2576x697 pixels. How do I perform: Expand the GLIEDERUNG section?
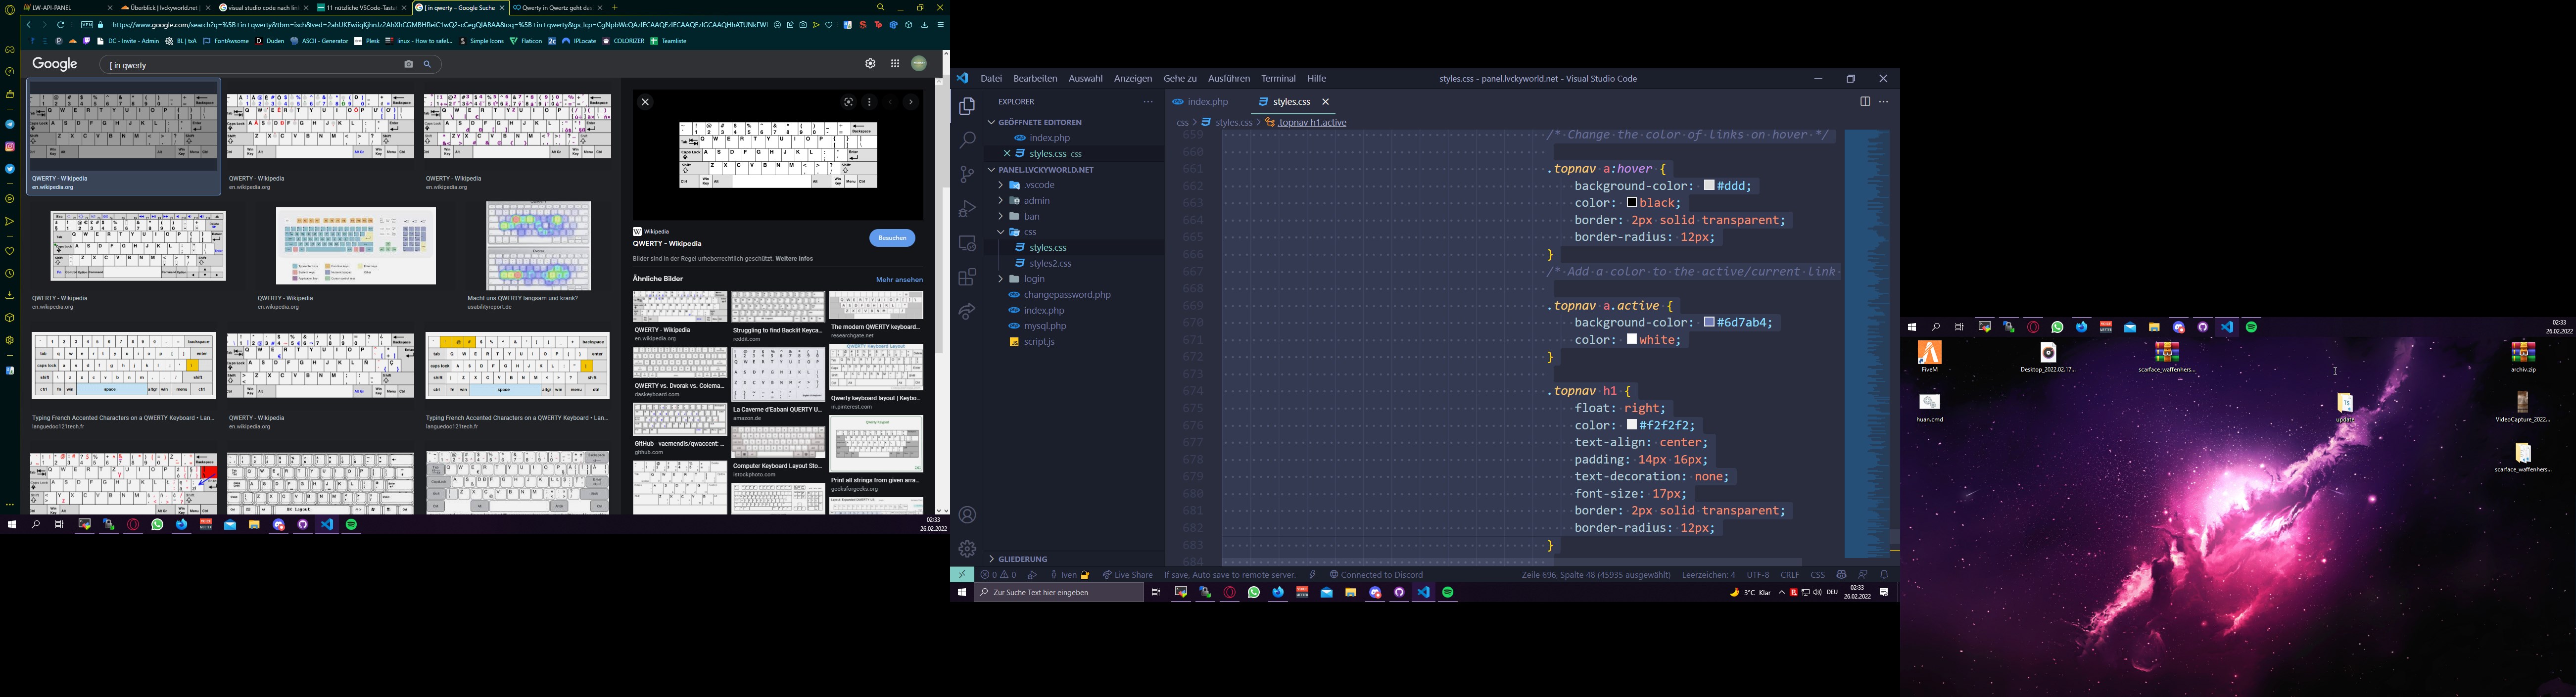click(1022, 559)
